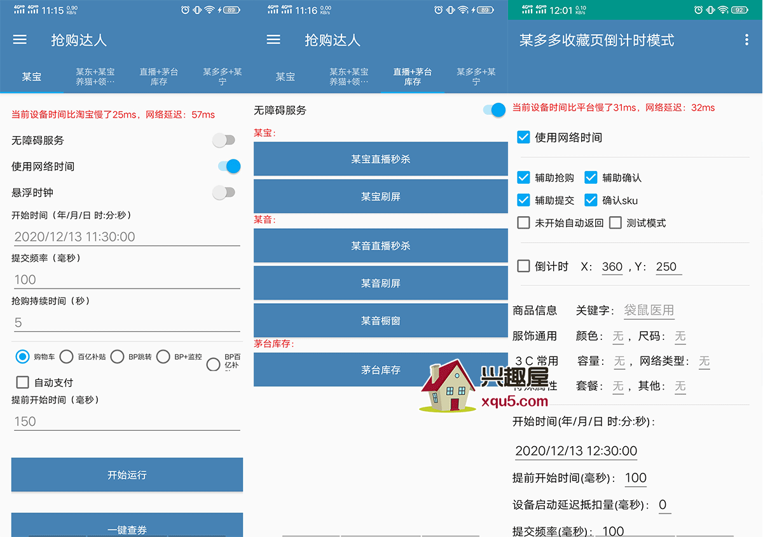The height and width of the screenshot is (537, 763).
Task: Tap red time-lag text mentioning 淘宝慢了25ms
Action: pyautogui.click(x=113, y=115)
